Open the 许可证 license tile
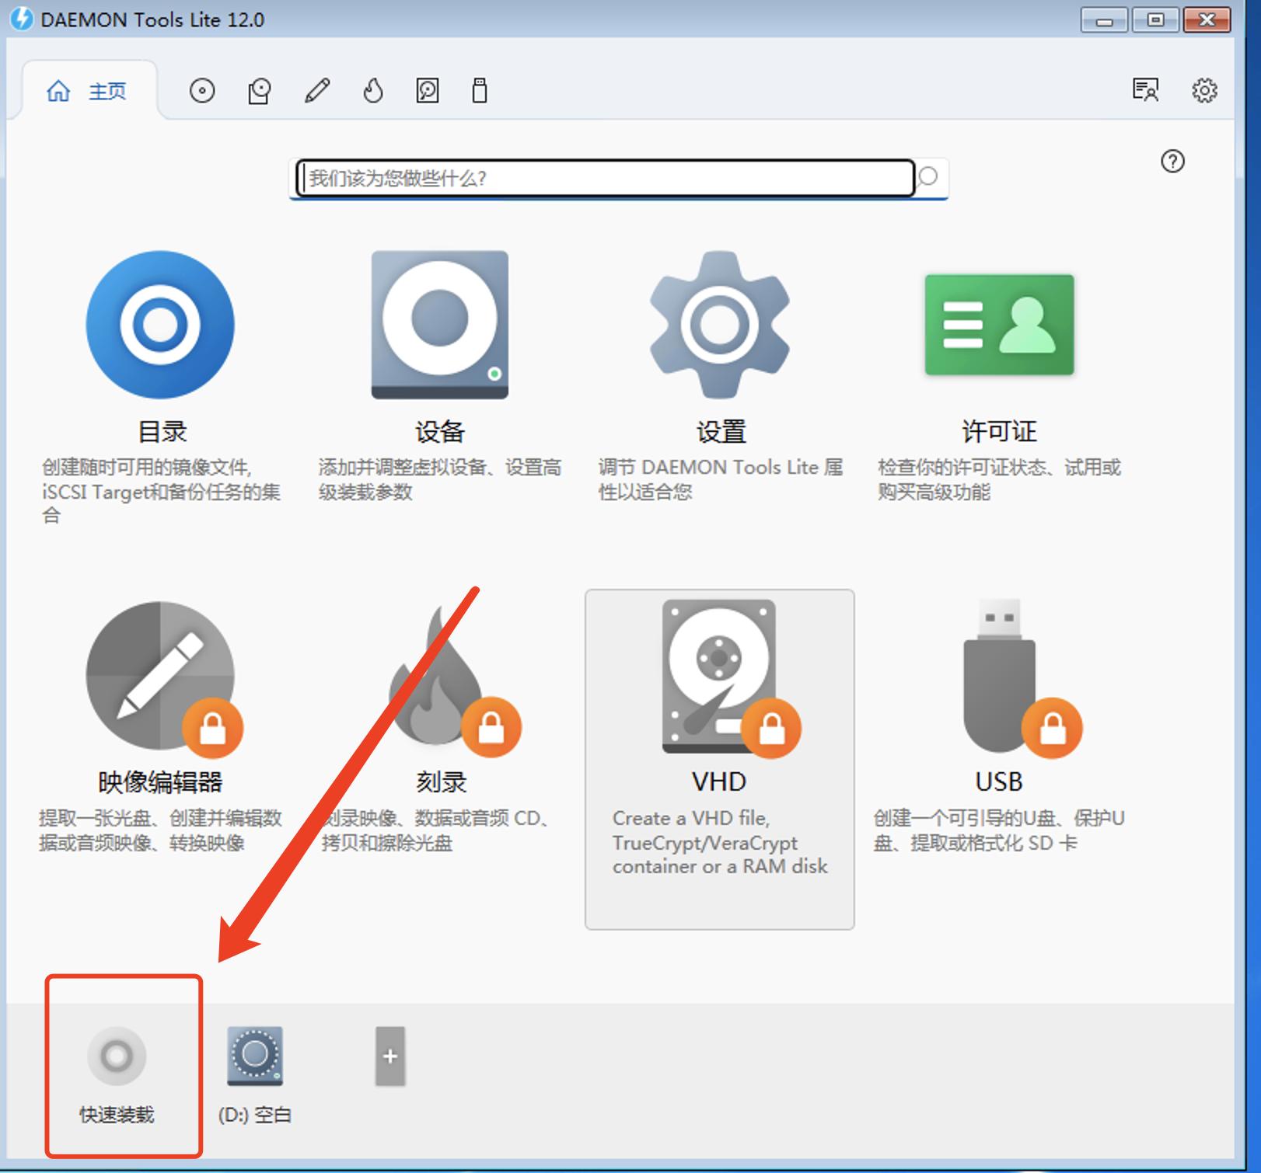Screen dimensions: 1261x1173 click(999, 377)
